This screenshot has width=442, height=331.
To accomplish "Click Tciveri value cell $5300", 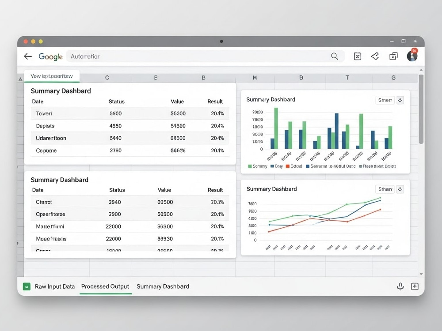I will click(178, 114).
